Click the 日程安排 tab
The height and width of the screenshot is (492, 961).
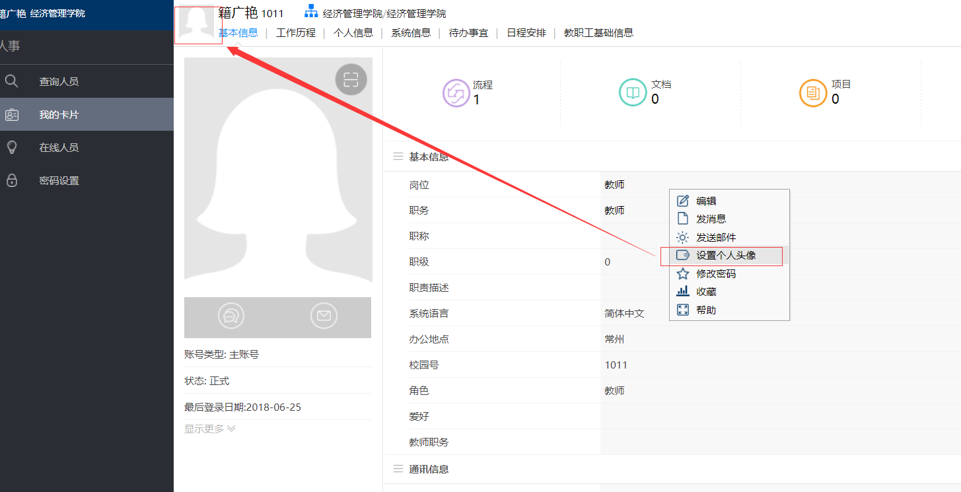(x=526, y=32)
